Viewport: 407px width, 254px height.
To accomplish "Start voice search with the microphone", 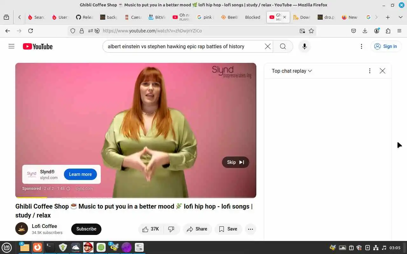I will click(305, 46).
